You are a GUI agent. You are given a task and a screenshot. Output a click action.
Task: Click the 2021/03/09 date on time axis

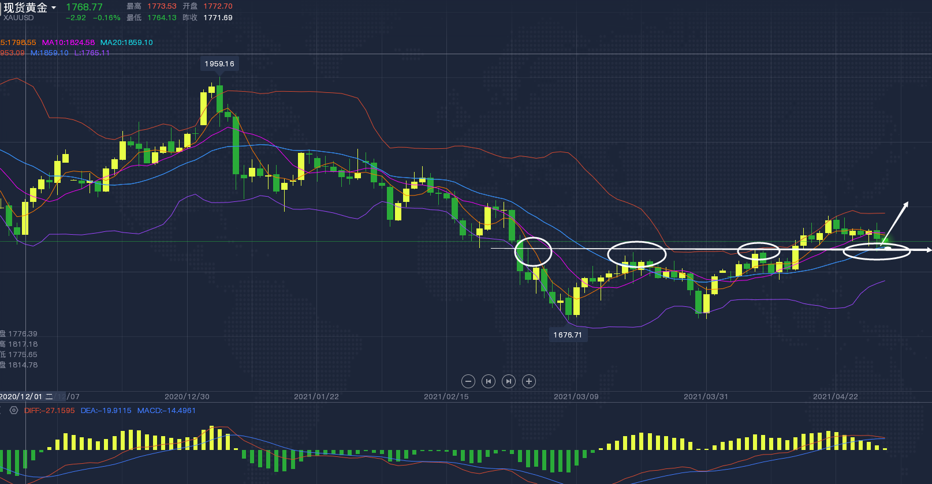[576, 397]
